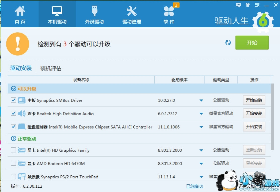
Task: Collapse the 可以升级 group
Action: coord(14,89)
